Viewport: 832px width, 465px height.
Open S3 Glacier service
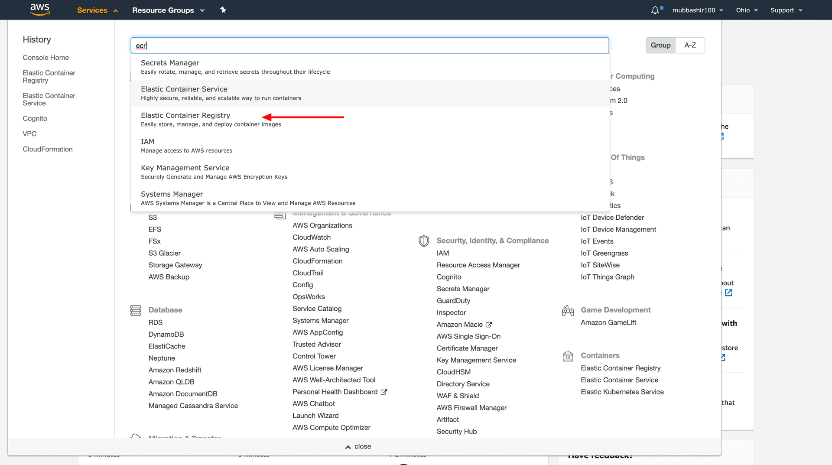coord(164,253)
